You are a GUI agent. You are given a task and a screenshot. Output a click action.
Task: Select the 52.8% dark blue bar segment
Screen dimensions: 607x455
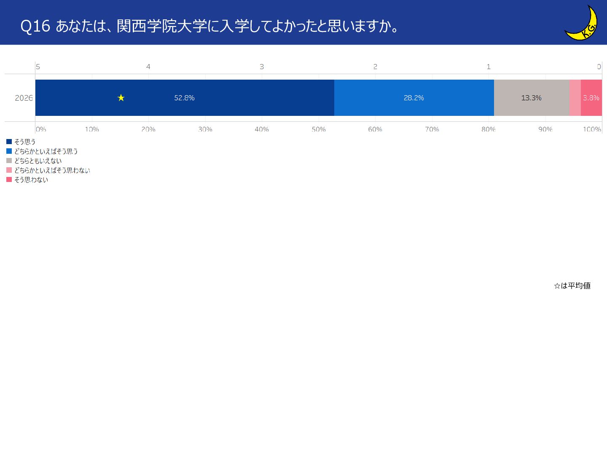pyautogui.click(x=185, y=98)
